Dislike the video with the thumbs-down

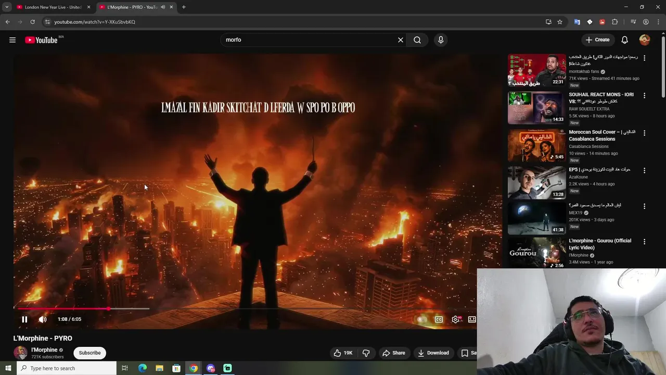pyautogui.click(x=366, y=353)
